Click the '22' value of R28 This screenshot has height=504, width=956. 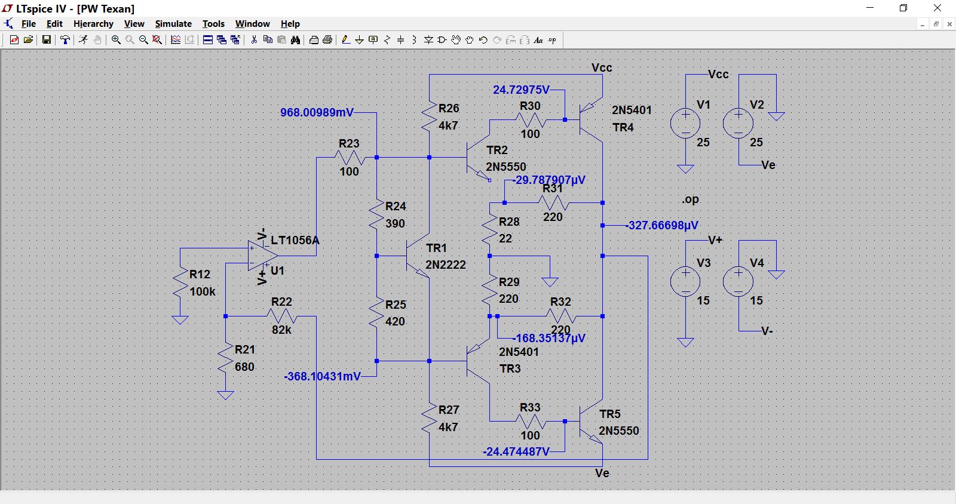coord(505,238)
